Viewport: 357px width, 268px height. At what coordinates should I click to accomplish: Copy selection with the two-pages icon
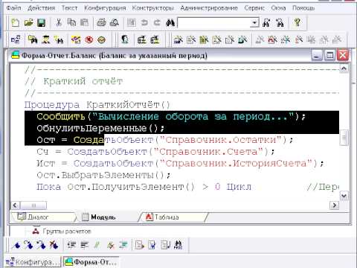pos(71,23)
